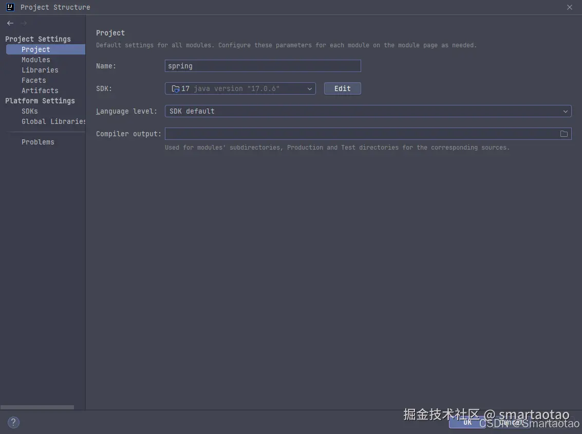The width and height of the screenshot is (582, 434).
Task: Click the Project Settings heading
Action: coord(38,39)
